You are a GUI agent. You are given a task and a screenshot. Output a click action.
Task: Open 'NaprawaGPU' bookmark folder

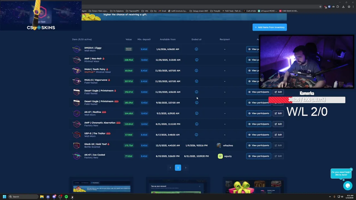click(x=132, y=11)
